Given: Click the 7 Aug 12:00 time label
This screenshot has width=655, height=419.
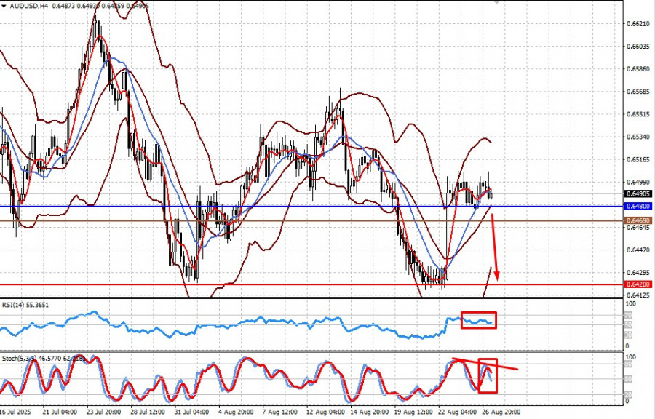Looking at the screenshot, I should coord(279,412).
